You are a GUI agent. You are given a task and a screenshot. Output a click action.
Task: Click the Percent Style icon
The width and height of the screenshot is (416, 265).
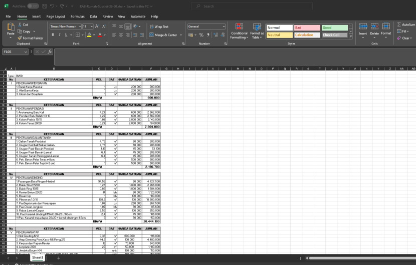pos(201,35)
